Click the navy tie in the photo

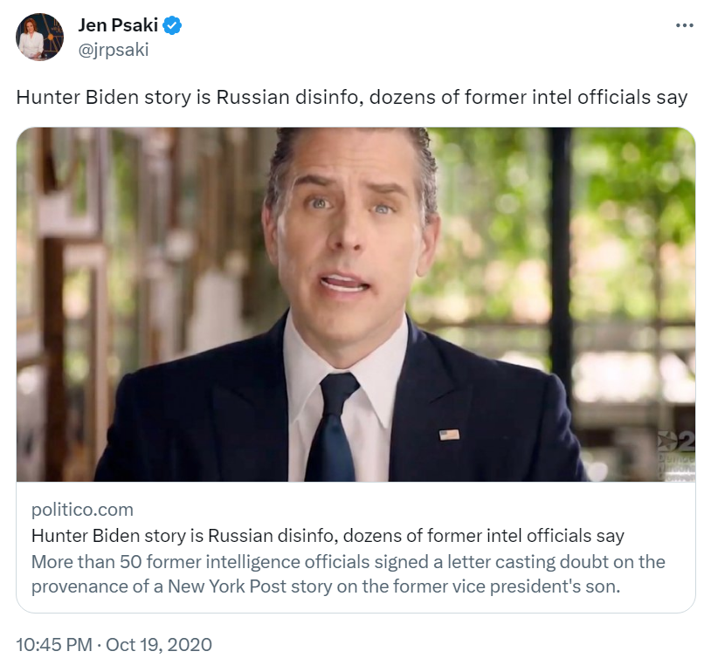(x=333, y=428)
